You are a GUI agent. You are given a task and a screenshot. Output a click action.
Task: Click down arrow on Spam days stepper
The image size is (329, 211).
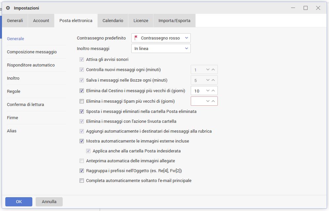pos(208,101)
